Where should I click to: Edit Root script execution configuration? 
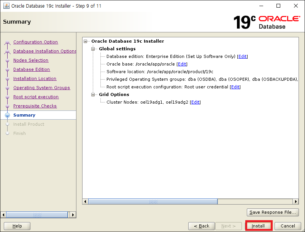coord(235,87)
